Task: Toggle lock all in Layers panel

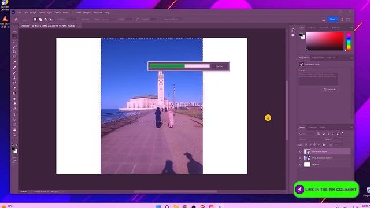Action: pos(324,145)
